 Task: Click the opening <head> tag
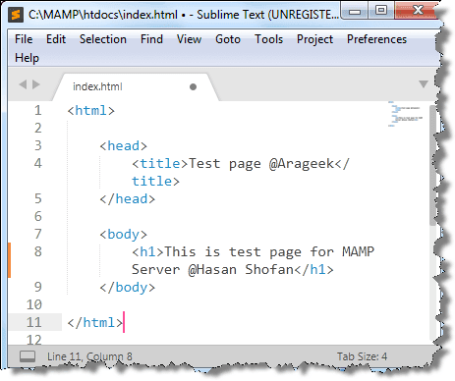(124, 145)
